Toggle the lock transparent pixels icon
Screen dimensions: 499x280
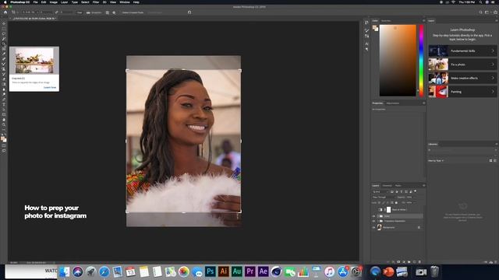pos(379,202)
